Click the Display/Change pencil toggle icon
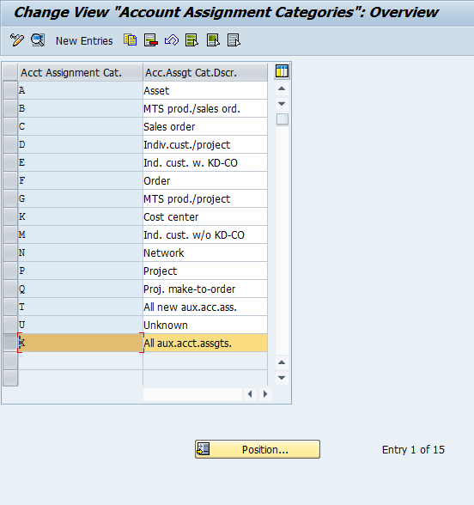This screenshot has height=505, width=474. pos(17,40)
